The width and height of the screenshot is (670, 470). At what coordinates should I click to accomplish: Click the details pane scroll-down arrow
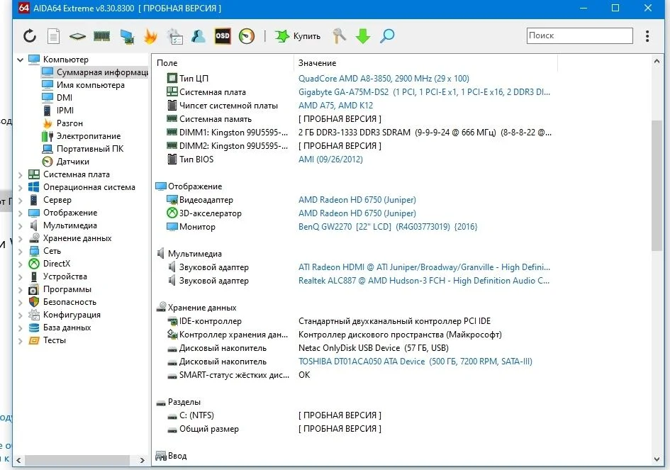(x=657, y=460)
